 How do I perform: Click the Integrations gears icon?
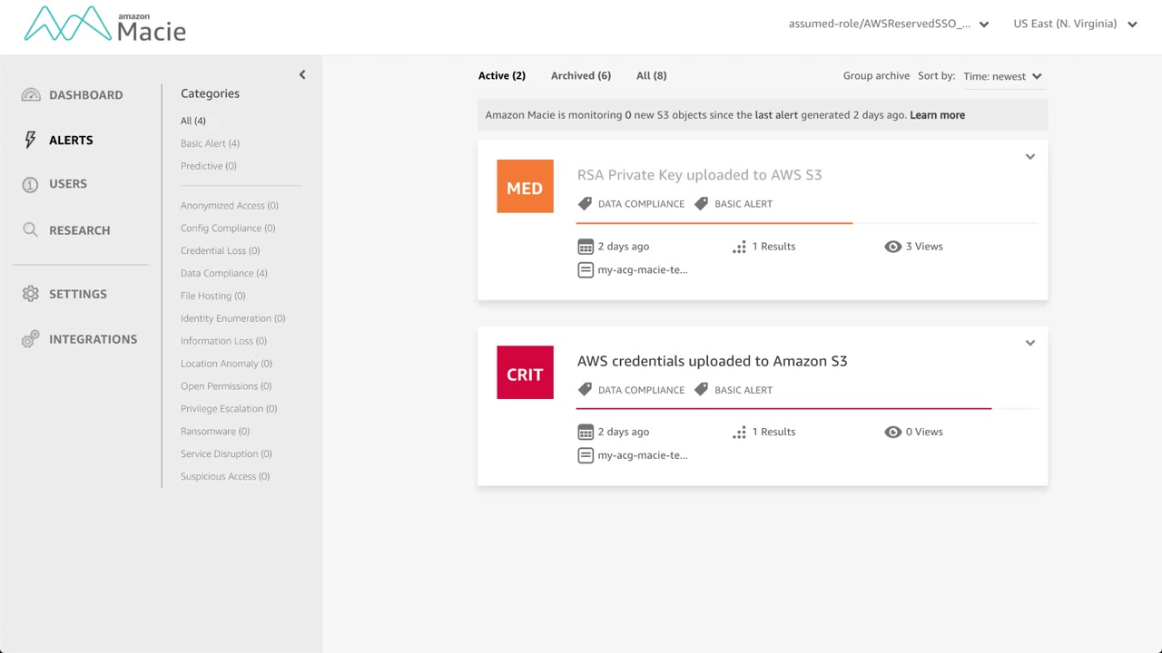pyautogui.click(x=31, y=339)
